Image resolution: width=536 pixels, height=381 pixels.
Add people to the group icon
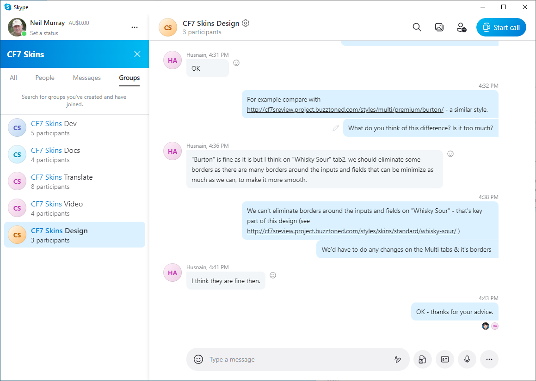pyautogui.click(x=461, y=28)
